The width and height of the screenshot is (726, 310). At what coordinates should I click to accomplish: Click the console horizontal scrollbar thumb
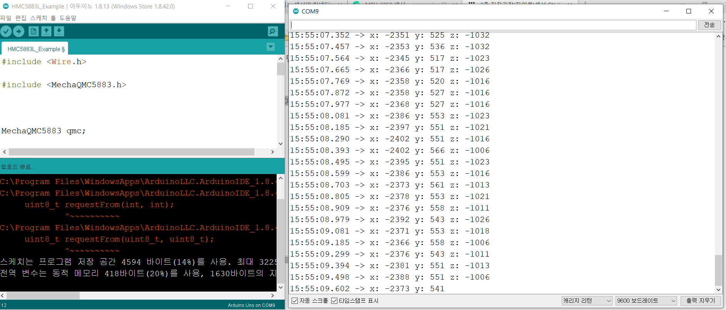[x=43, y=296]
